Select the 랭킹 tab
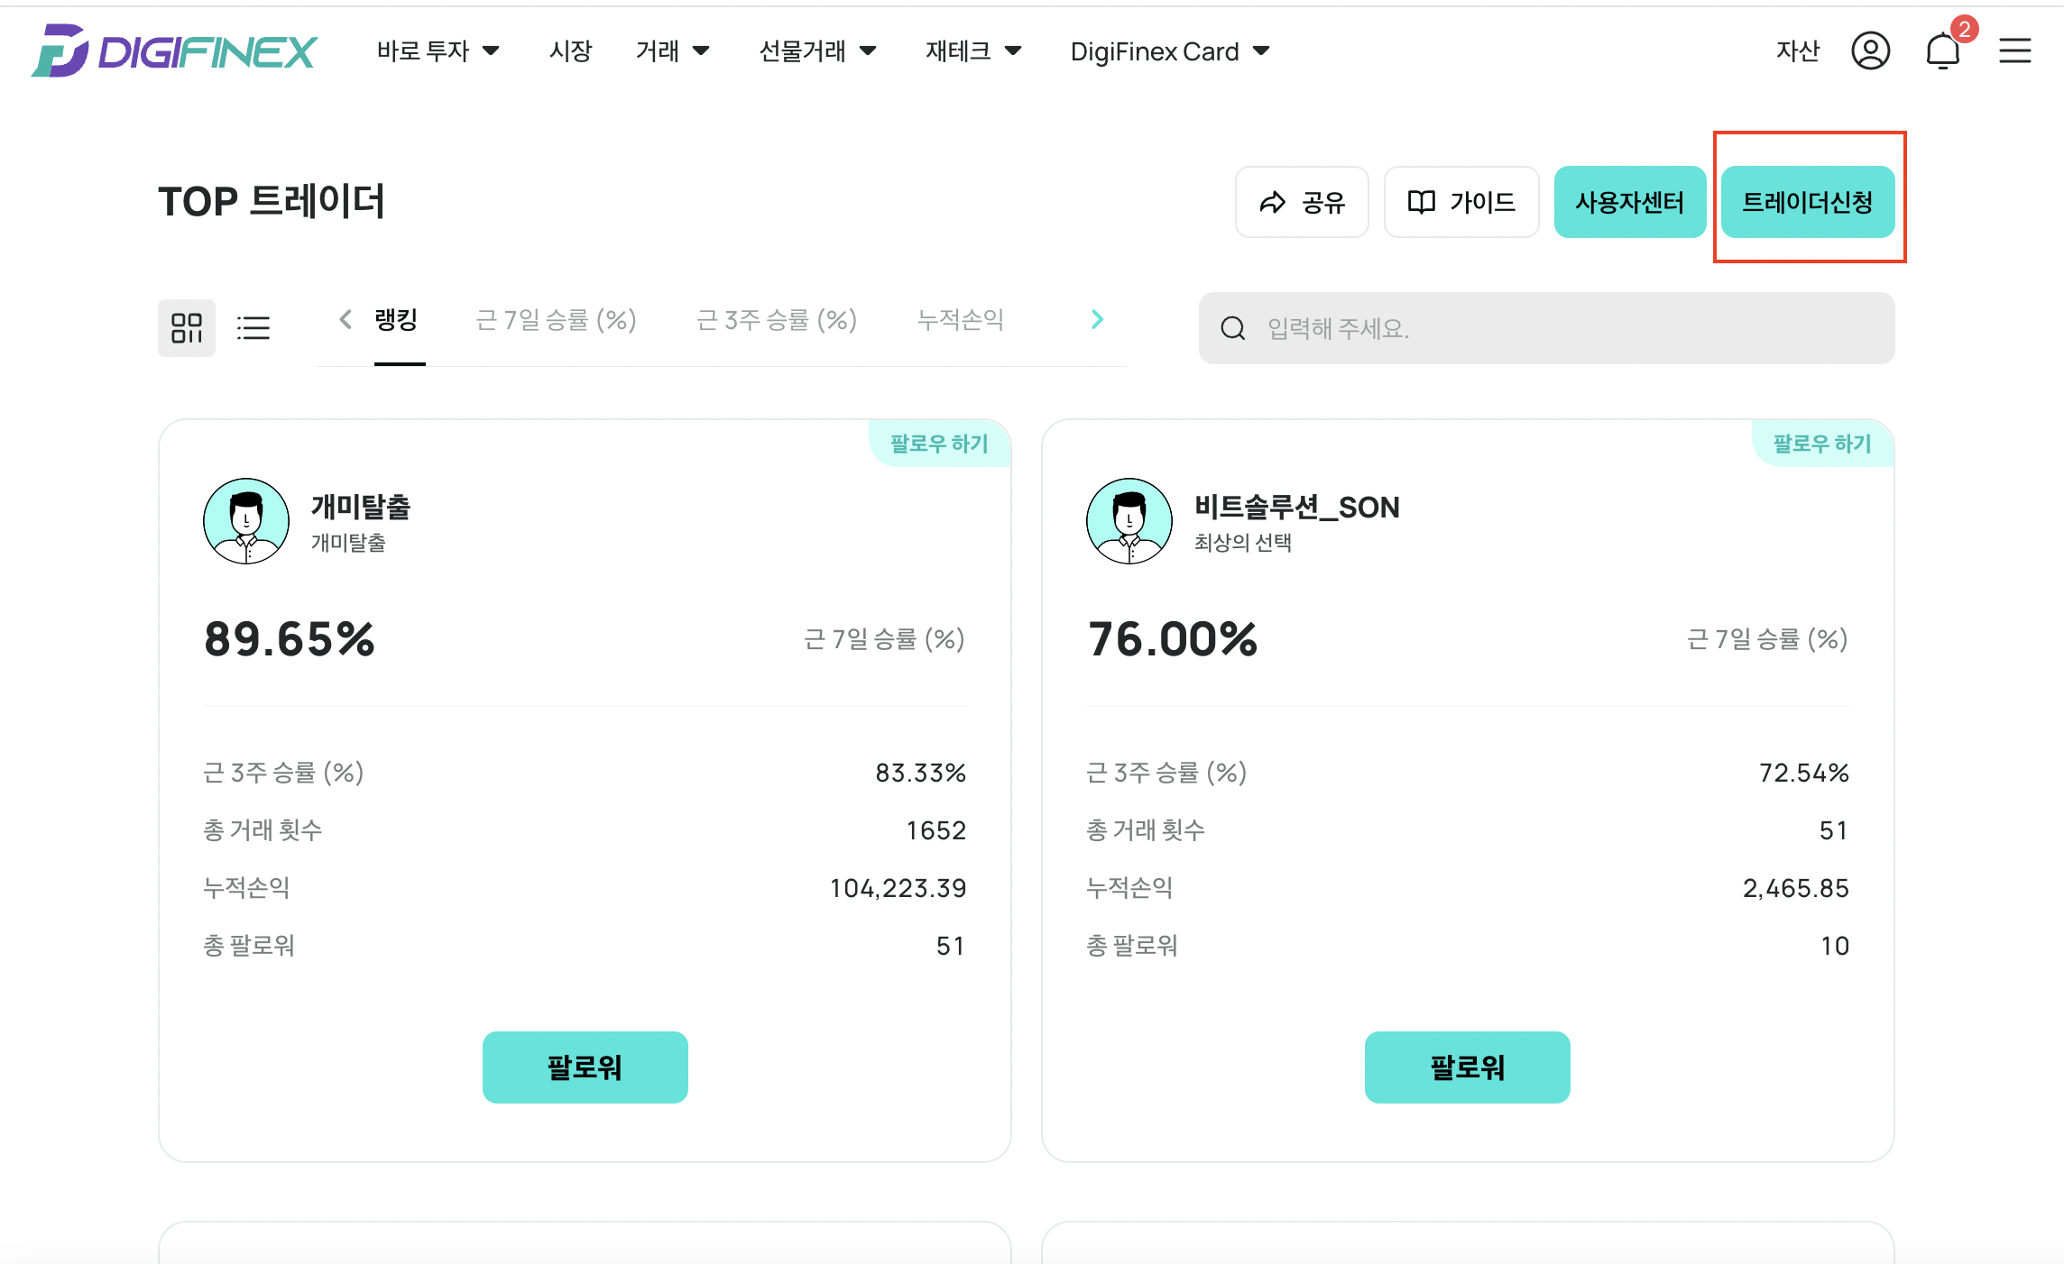This screenshot has width=2064, height=1264. [397, 320]
